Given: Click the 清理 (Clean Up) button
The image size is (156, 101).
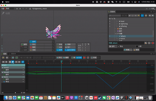Looking at the screenshot, I should [136, 50].
